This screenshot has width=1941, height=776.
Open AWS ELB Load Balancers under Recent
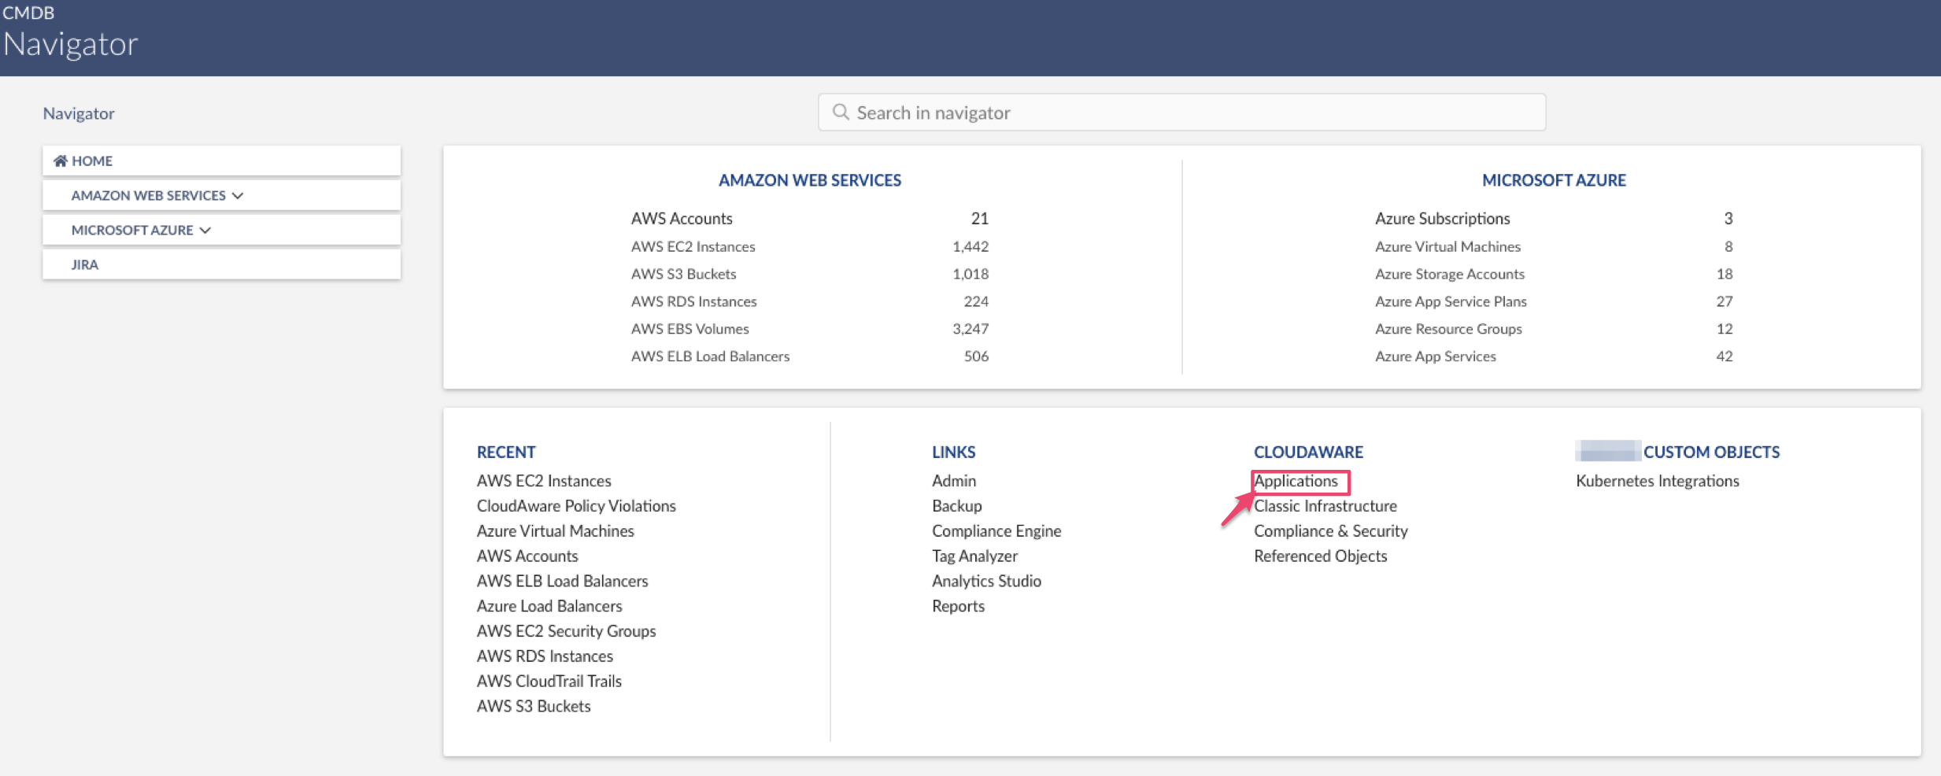point(562,582)
